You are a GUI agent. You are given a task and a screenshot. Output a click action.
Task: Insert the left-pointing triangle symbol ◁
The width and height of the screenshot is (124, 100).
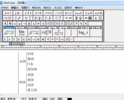pos(48,39)
